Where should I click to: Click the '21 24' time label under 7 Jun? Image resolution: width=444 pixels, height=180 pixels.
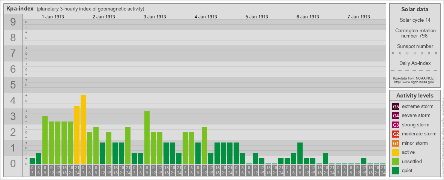pos(383,171)
